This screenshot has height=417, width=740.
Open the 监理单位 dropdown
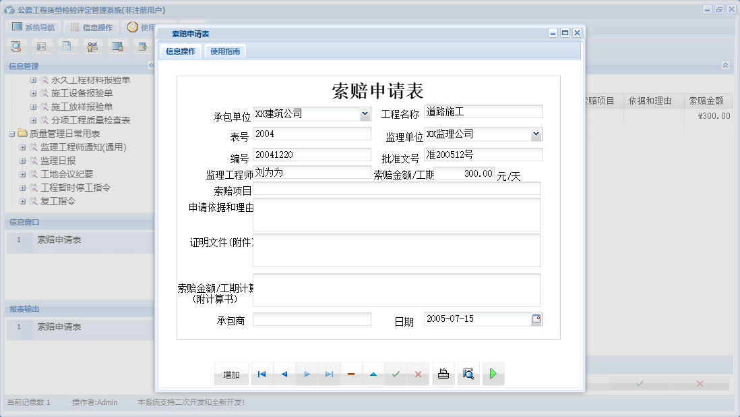[x=537, y=134]
